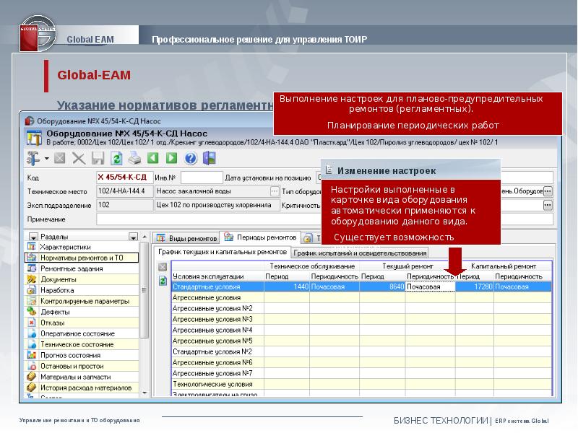Viewport: 578px width, 433px height.
Task: Go to previous record with green left arrow
Action: [x=153, y=158]
